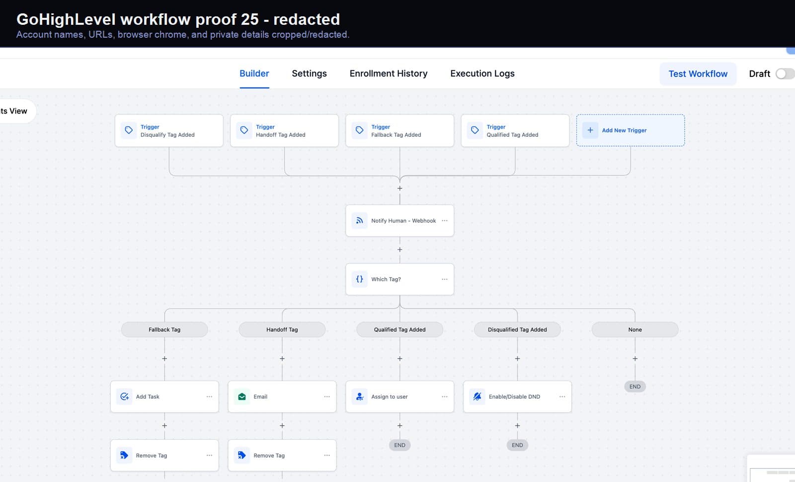Add a step below the Add Task node
Image resolution: width=795 pixels, height=482 pixels.
[x=164, y=425]
